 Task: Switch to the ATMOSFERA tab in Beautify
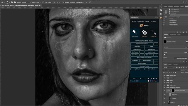[140, 21]
